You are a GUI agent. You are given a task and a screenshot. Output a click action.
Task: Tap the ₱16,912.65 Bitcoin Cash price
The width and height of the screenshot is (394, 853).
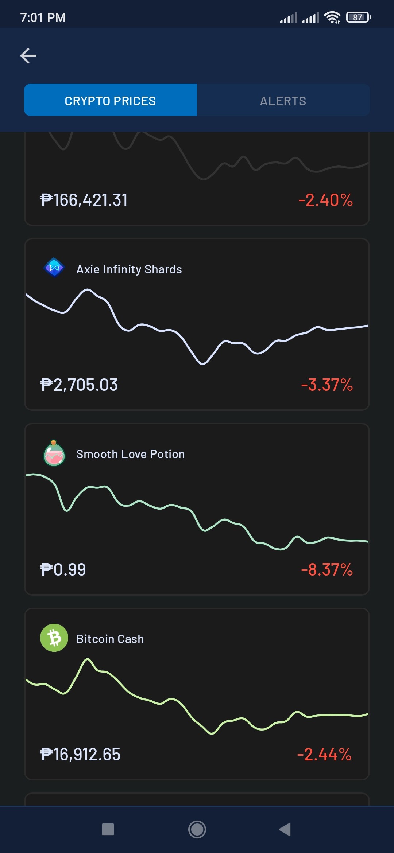[80, 755]
